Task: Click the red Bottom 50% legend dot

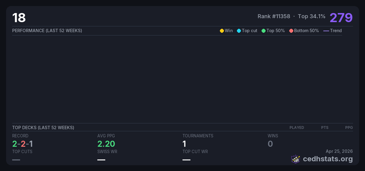Action: coord(291,31)
